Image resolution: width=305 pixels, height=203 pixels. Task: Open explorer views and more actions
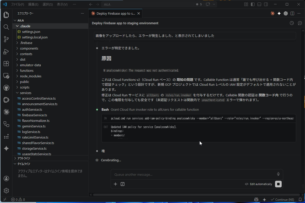[x=82, y=13]
